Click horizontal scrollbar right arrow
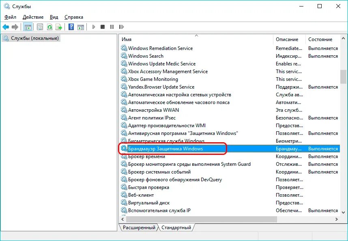Viewport: 348px width, 241px height. pos(337,219)
